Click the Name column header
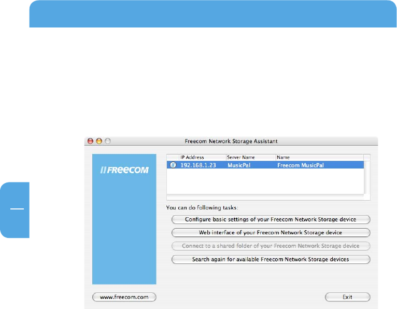The image size is (397, 309). (x=320, y=157)
